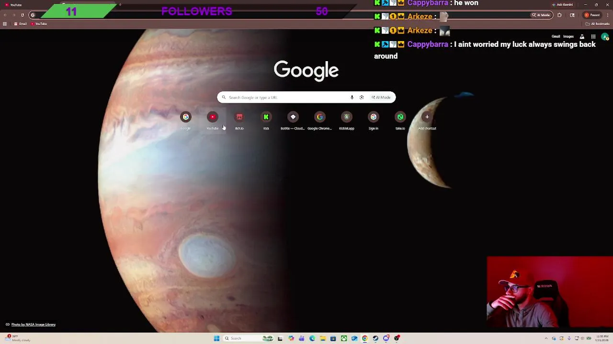The image size is (613, 344).
Task: Open the Windows Start menu
Action: click(x=216, y=338)
